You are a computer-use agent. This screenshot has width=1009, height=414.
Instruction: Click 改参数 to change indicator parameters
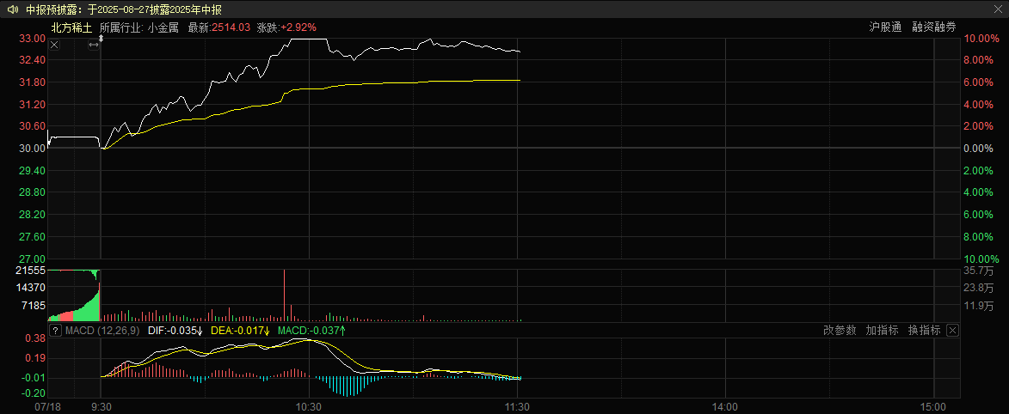(x=840, y=331)
